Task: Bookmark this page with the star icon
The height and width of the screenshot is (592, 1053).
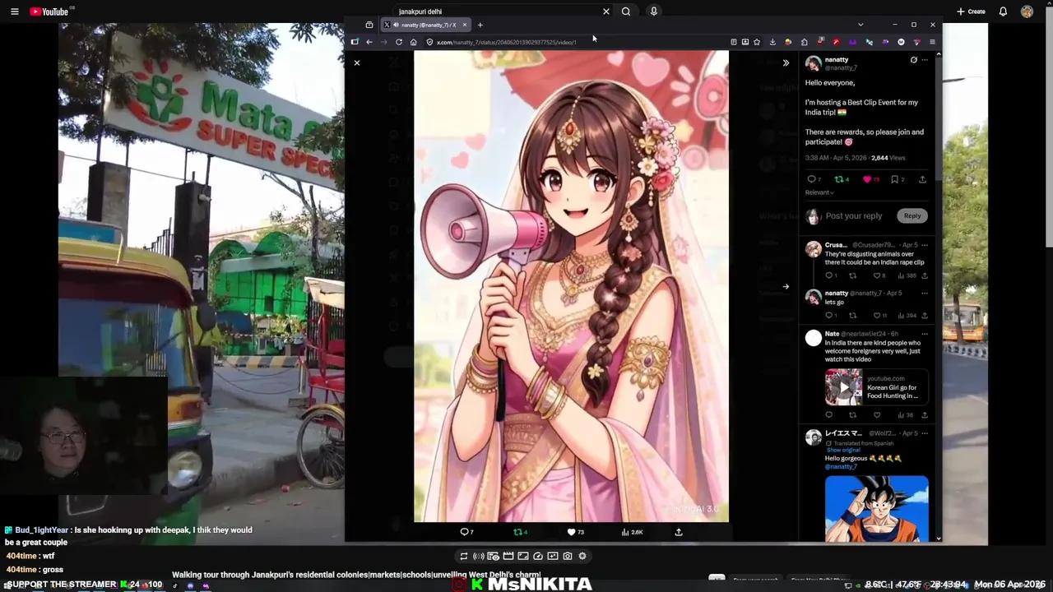Action: tap(757, 42)
